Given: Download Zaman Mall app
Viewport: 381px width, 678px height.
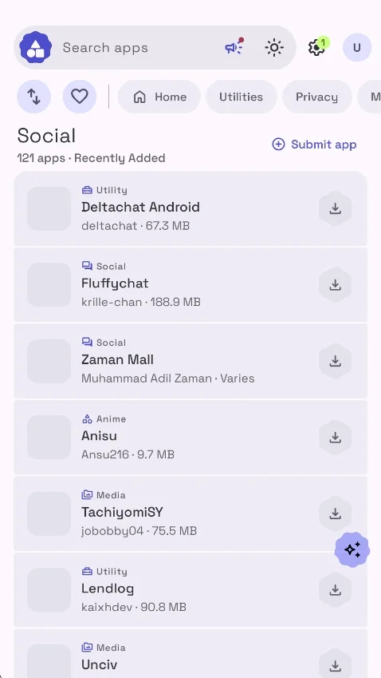Looking at the screenshot, I should [x=336, y=361].
